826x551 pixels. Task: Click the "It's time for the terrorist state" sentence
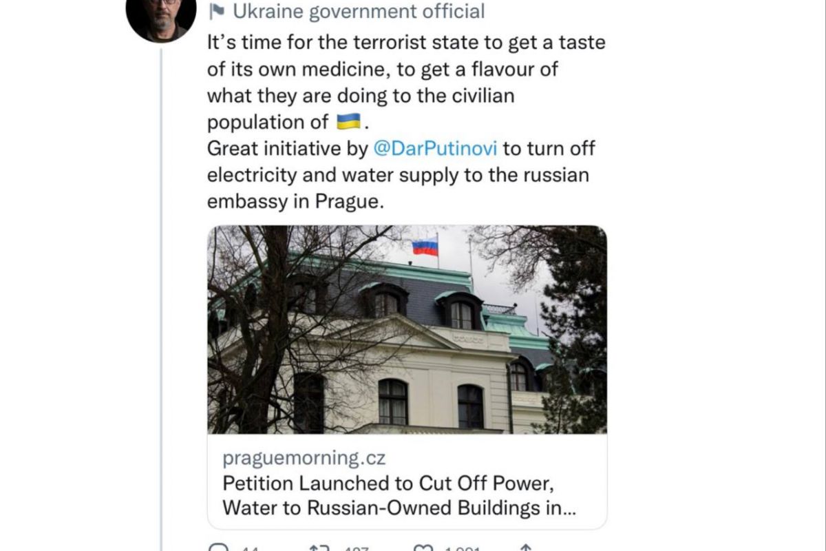point(406,42)
